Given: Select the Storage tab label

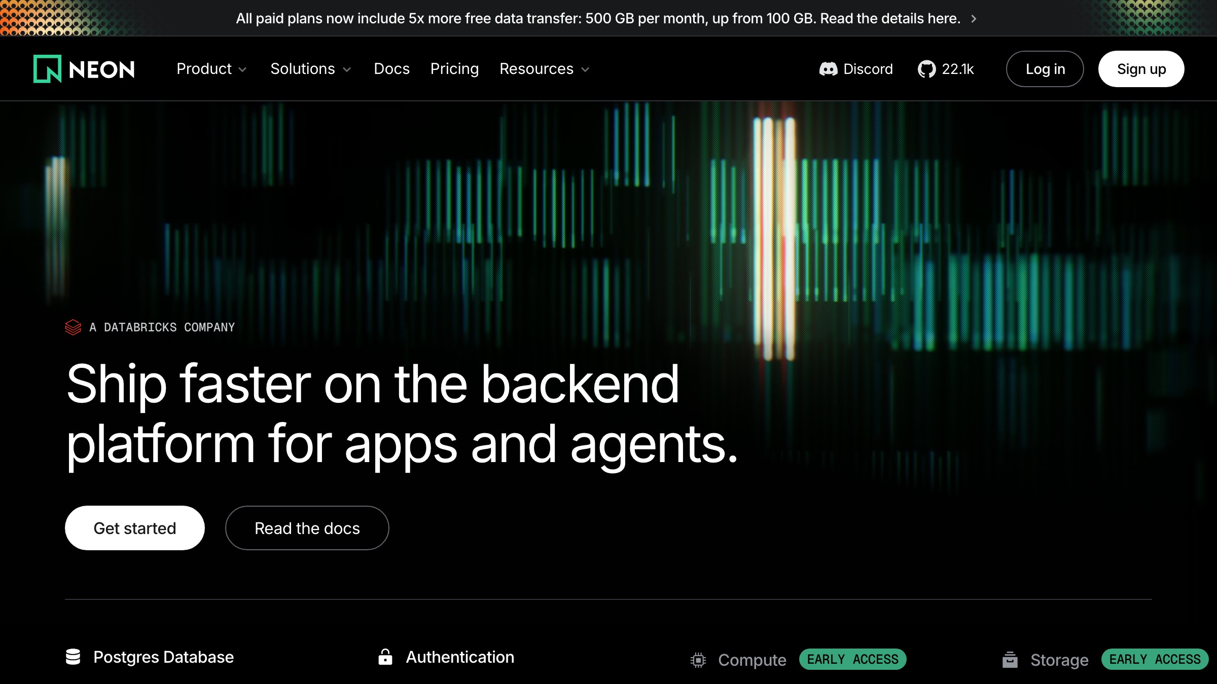Looking at the screenshot, I should (1059, 660).
